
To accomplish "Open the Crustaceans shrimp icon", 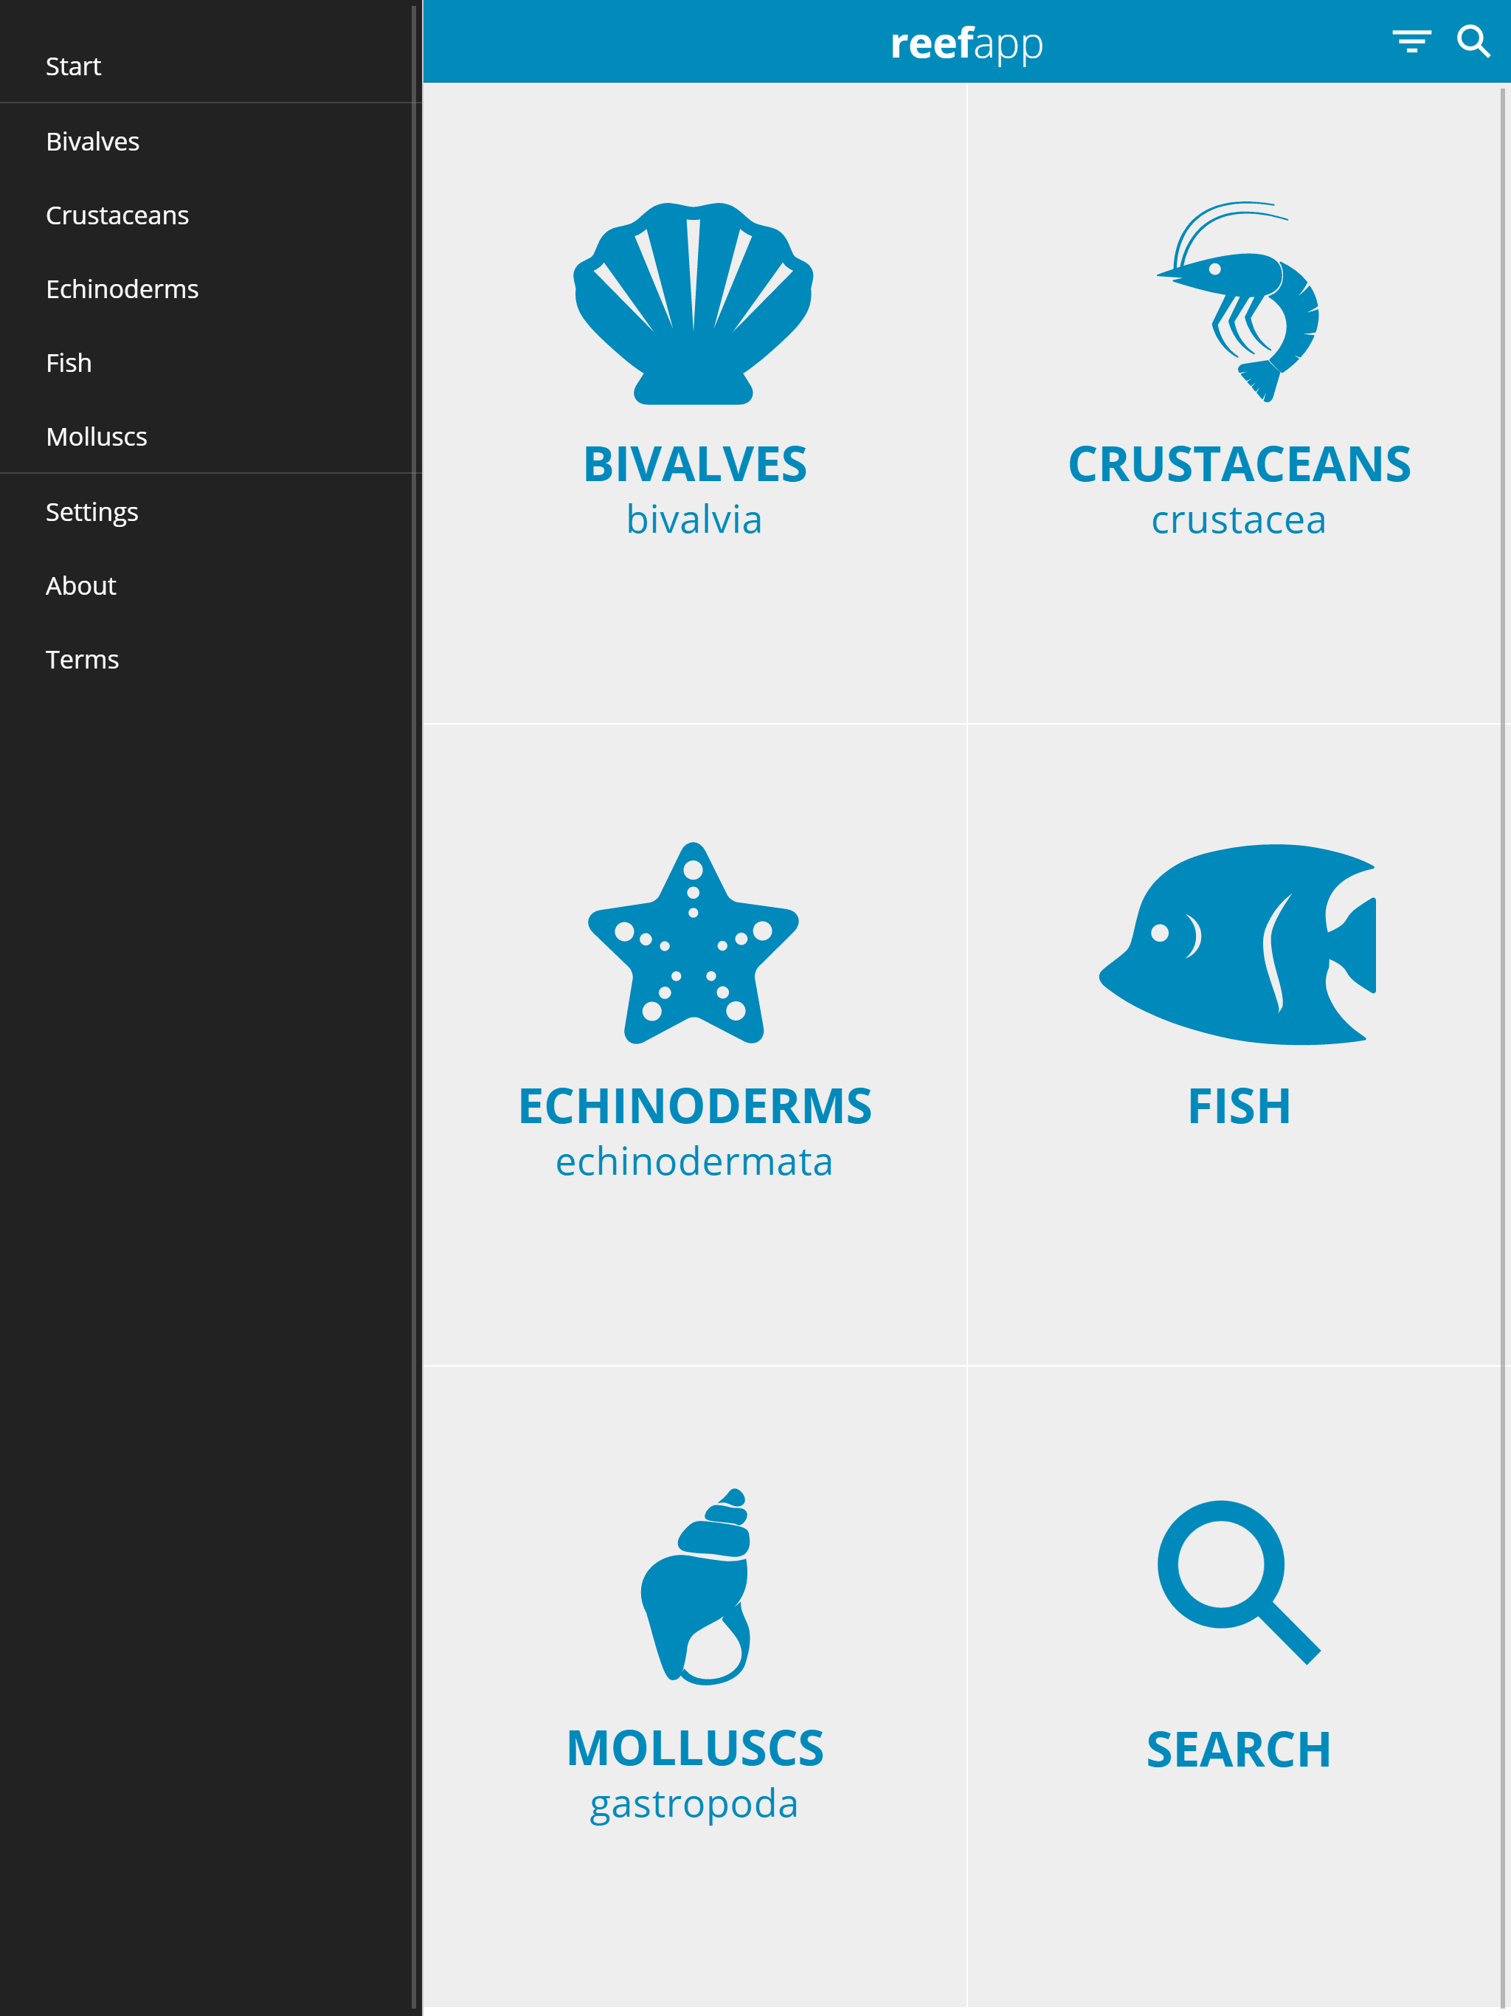I will pos(1239,301).
